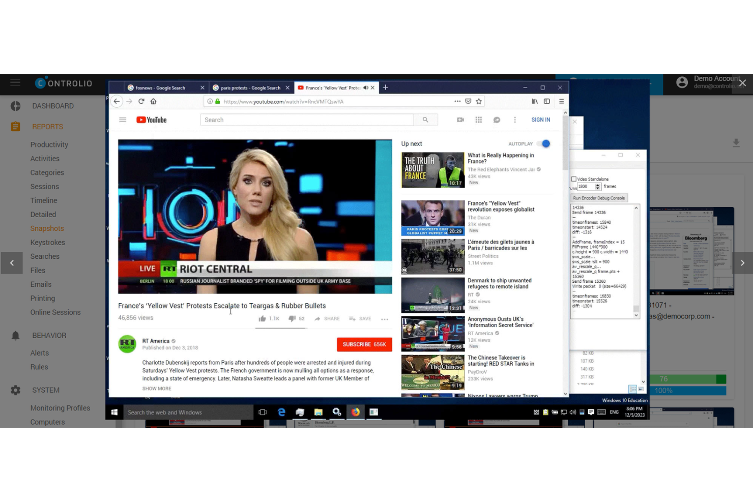Viewport: 753px width, 502px height.
Task: Expand description with SHOW MORE
Action: pos(157,389)
